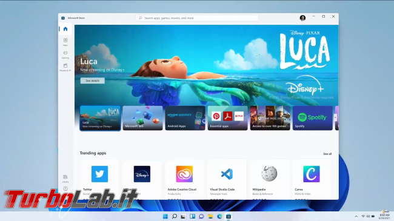
Task: Open the Gaming section in sidebar
Action: (65, 54)
